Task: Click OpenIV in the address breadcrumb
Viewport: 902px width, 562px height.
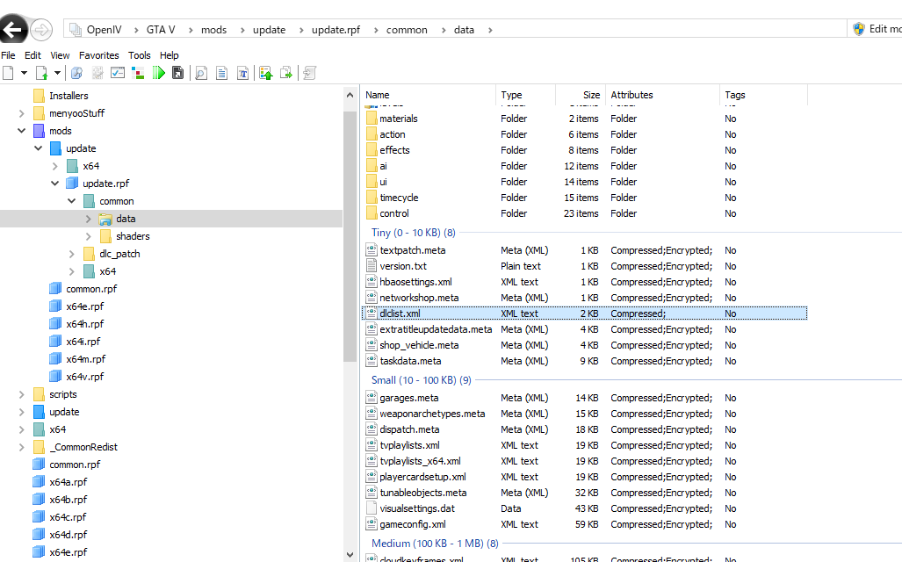Action: (x=105, y=30)
